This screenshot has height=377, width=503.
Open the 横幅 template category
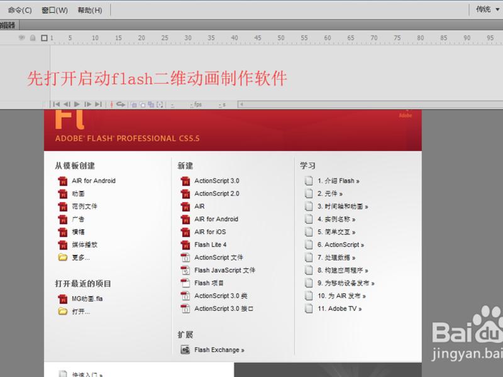pyautogui.click(x=78, y=232)
